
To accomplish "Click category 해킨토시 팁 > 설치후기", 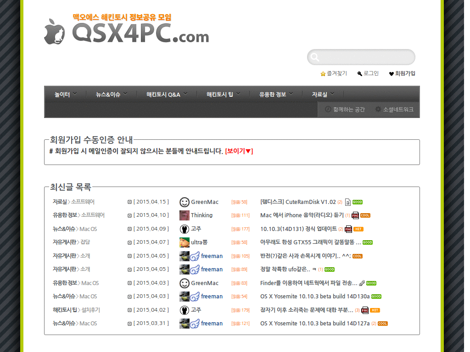I will (77, 310).
